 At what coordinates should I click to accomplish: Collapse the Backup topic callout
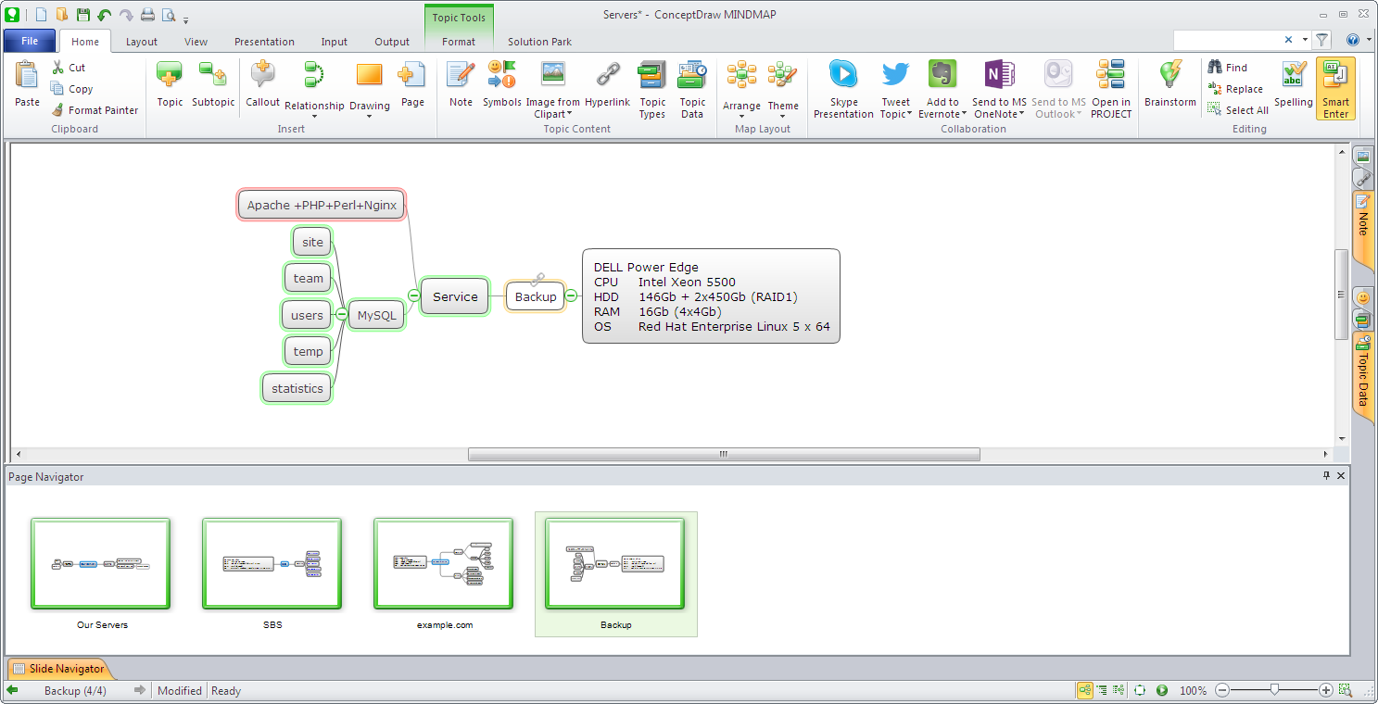(571, 295)
